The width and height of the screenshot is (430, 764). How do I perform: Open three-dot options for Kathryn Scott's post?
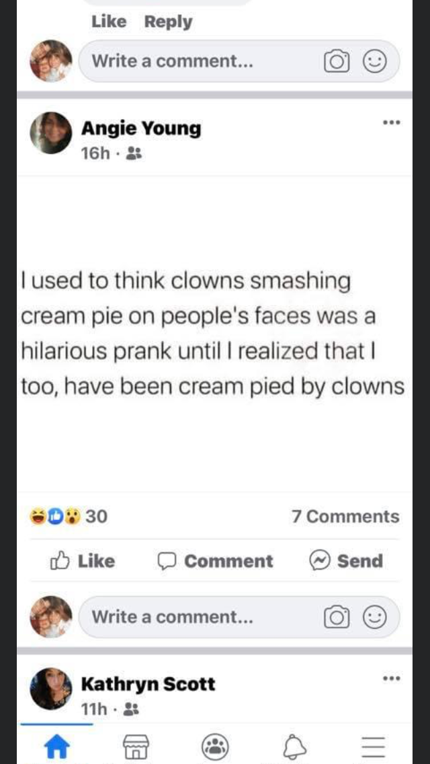[x=391, y=678]
